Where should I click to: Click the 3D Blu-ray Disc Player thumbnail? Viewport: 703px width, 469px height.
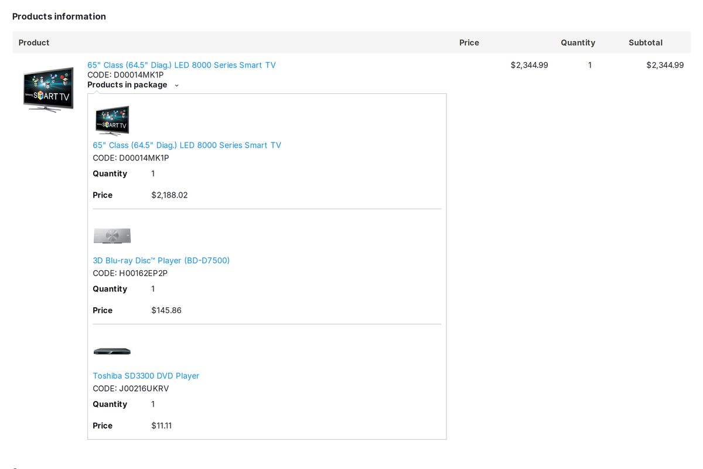click(112, 236)
